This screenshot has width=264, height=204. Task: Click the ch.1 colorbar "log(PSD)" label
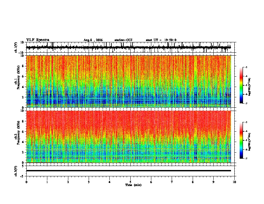[249, 87]
